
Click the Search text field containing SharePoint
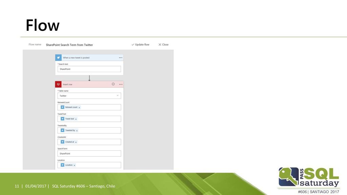click(x=89, y=69)
